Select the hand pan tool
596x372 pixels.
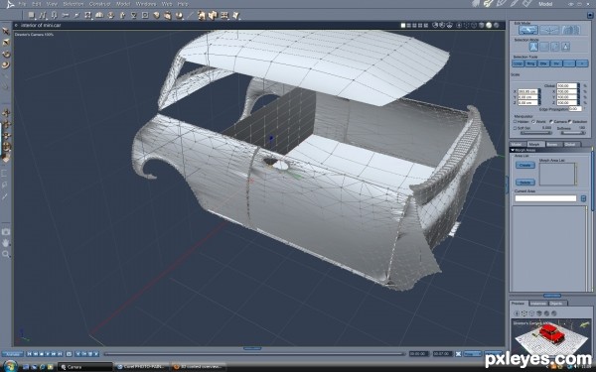coord(6,243)
